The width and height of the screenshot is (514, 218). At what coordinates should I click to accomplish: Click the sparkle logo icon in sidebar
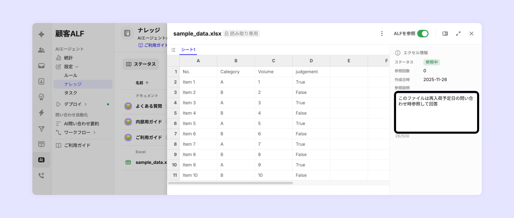click(x=42, y=34)
